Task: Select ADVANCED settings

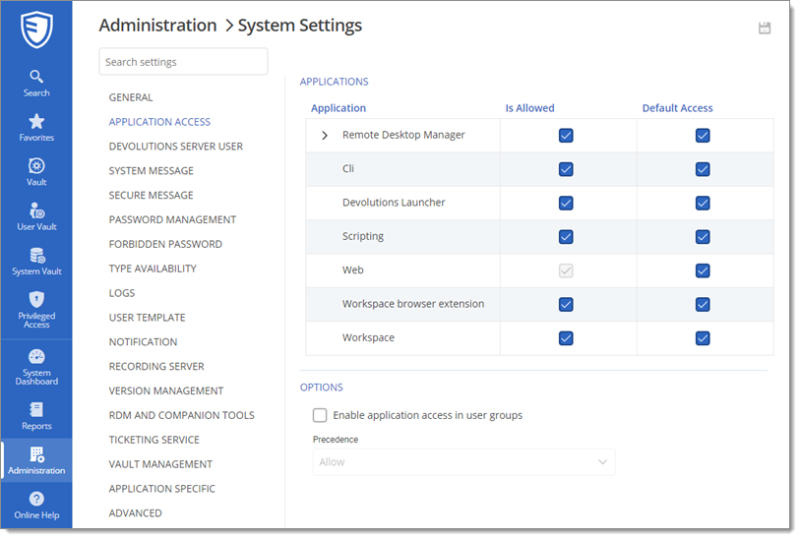Action: (x=135, y=513)
